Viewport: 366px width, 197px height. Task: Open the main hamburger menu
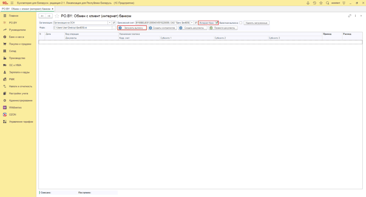pyautogui.click(x=12, y=3)
